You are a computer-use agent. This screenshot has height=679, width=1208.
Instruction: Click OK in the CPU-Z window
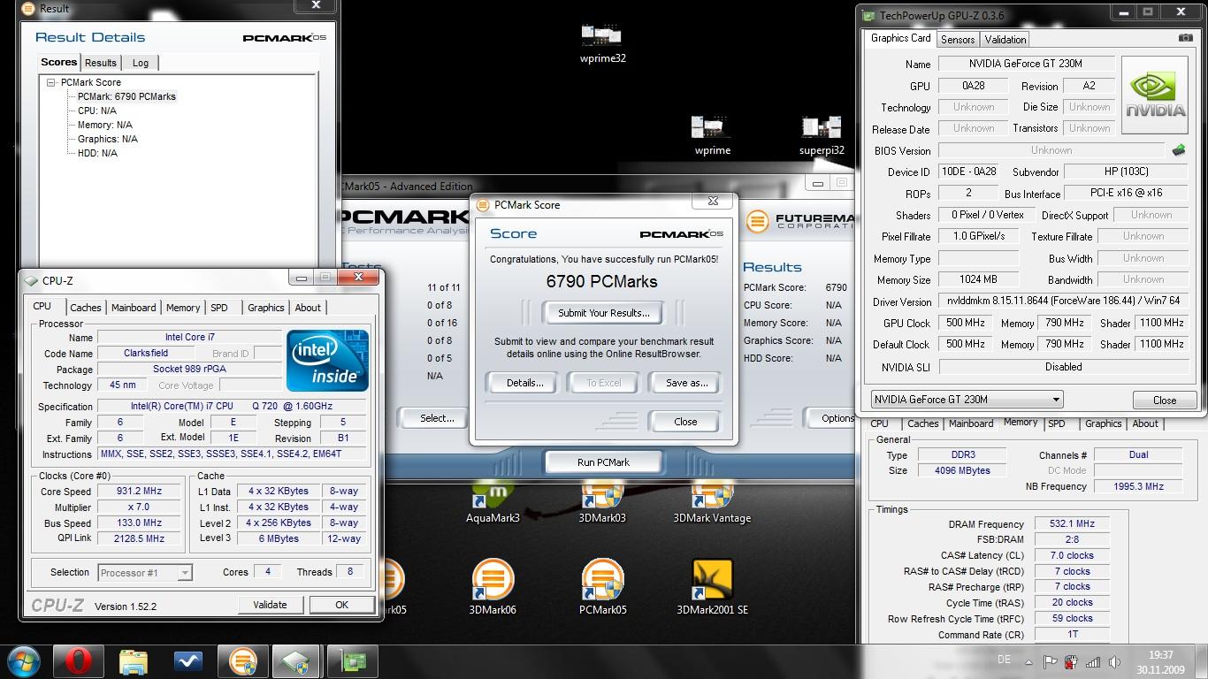tap(341, 605)
